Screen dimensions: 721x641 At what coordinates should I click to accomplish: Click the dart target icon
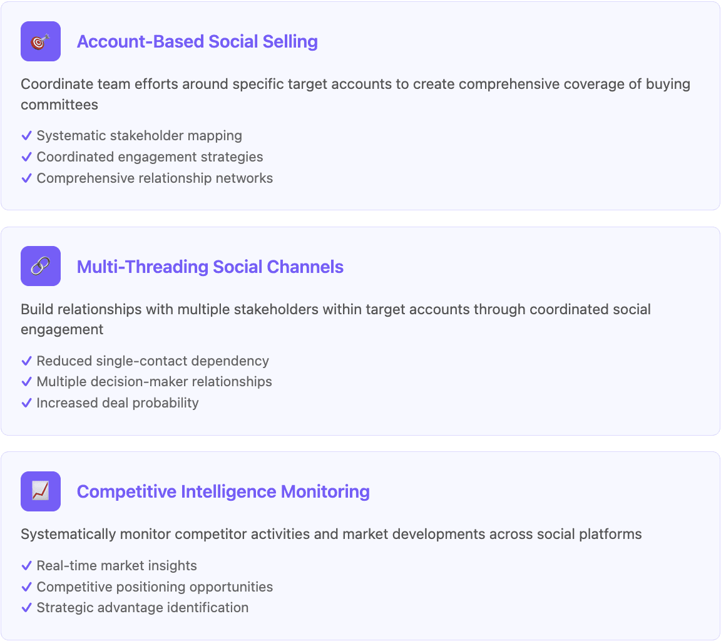click(x=41, y=41)
